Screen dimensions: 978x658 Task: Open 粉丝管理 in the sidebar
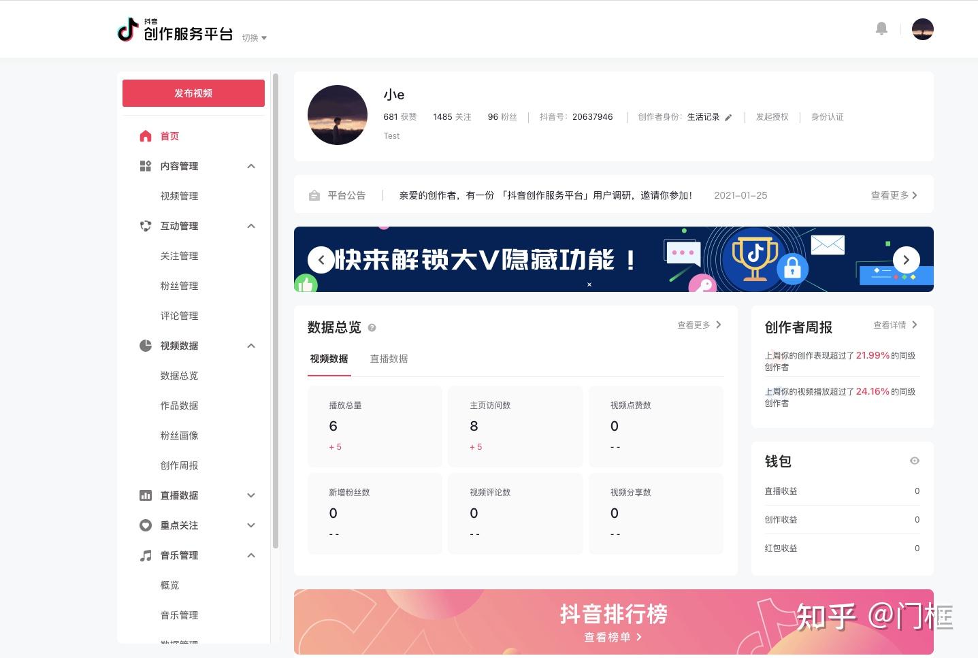coord(179,286)
